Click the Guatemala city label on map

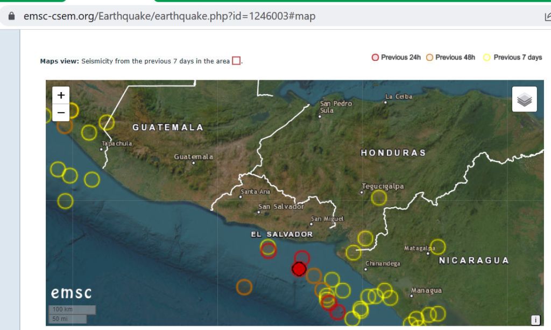pyautogui.click(x=193, y=157)
